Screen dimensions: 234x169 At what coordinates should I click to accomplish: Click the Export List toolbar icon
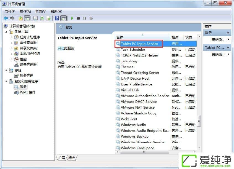[48, 18]
